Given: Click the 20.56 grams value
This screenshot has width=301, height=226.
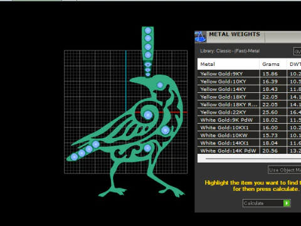Looking at the screenshot, I should point(270,151).
